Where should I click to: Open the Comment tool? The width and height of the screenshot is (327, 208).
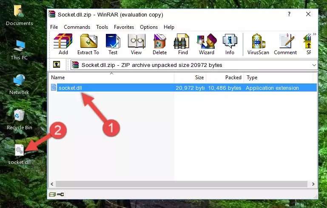285,44
